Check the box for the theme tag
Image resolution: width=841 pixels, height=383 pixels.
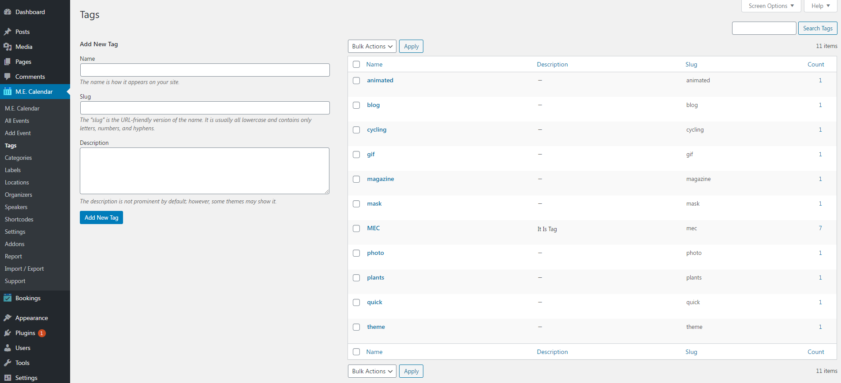[356, 327]
